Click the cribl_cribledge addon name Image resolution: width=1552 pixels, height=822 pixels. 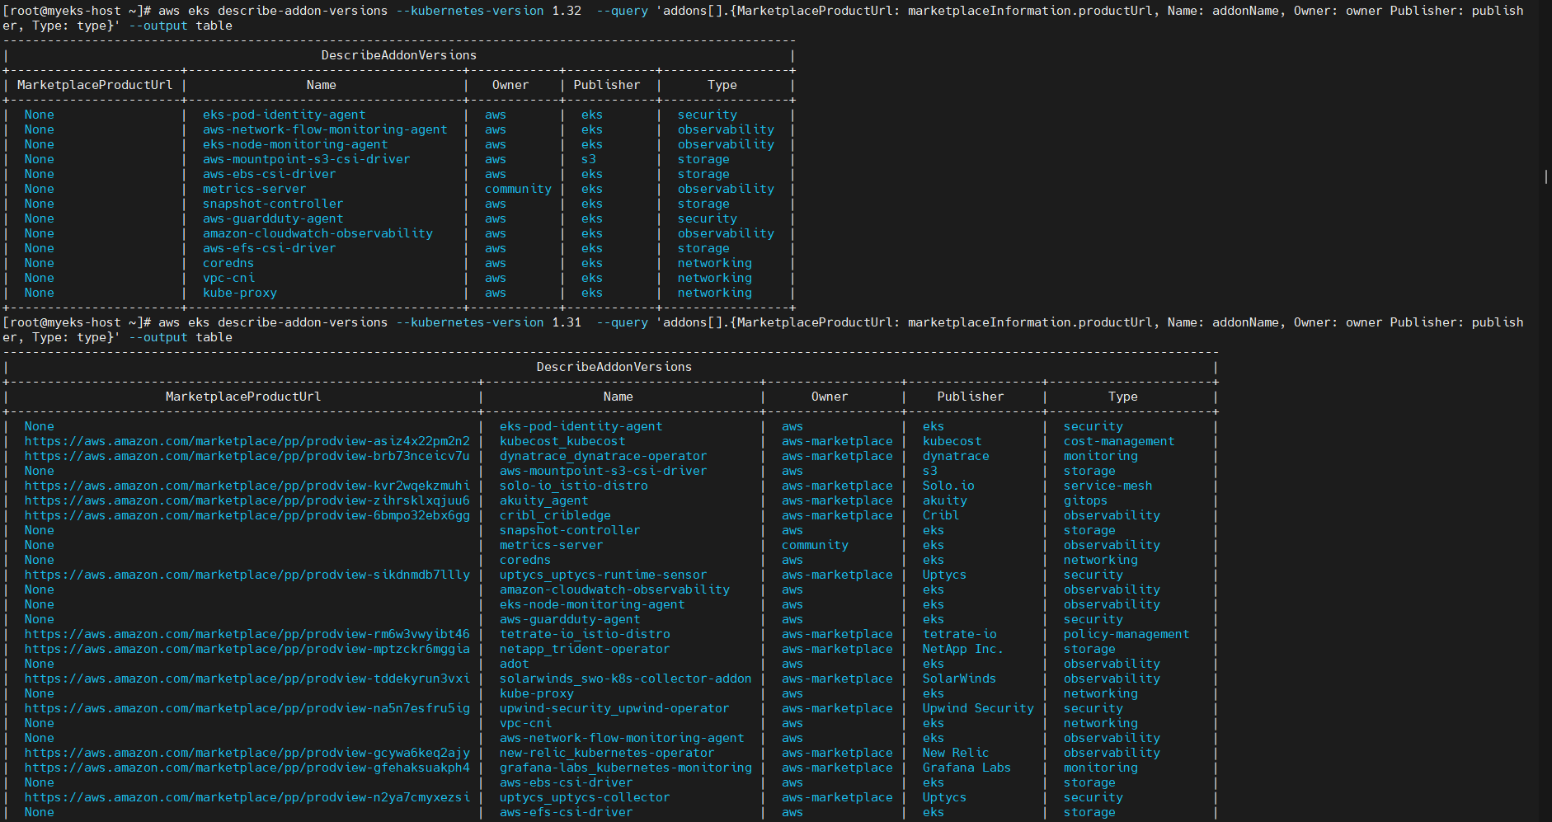pyautogui.click(x=555, y=515)
